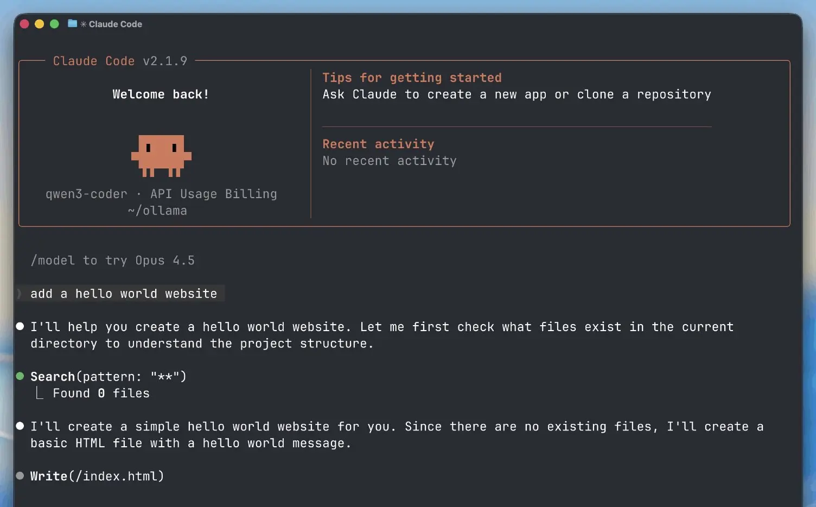Screen dimensions: 816x507
Task: Click white bullet before "I'll help you"
Action: [20, 326]
